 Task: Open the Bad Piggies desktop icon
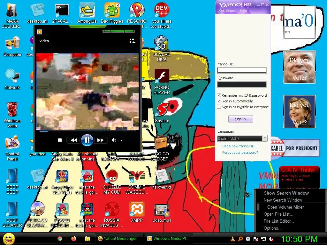(112, 13)
